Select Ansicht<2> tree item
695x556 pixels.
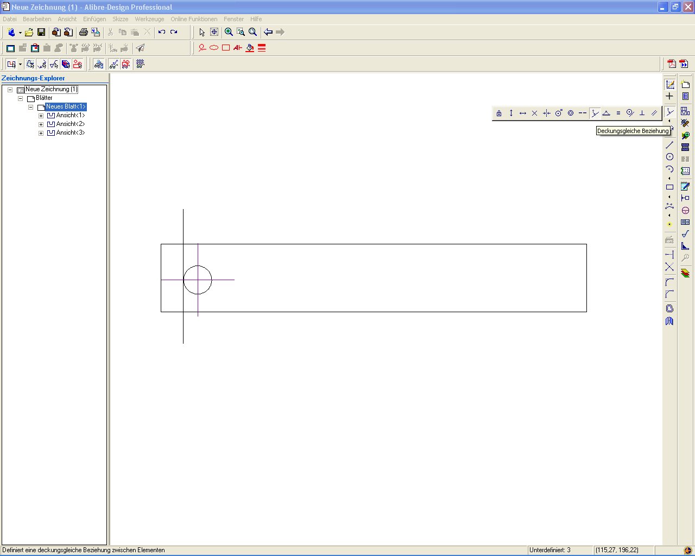coord(71,124)
